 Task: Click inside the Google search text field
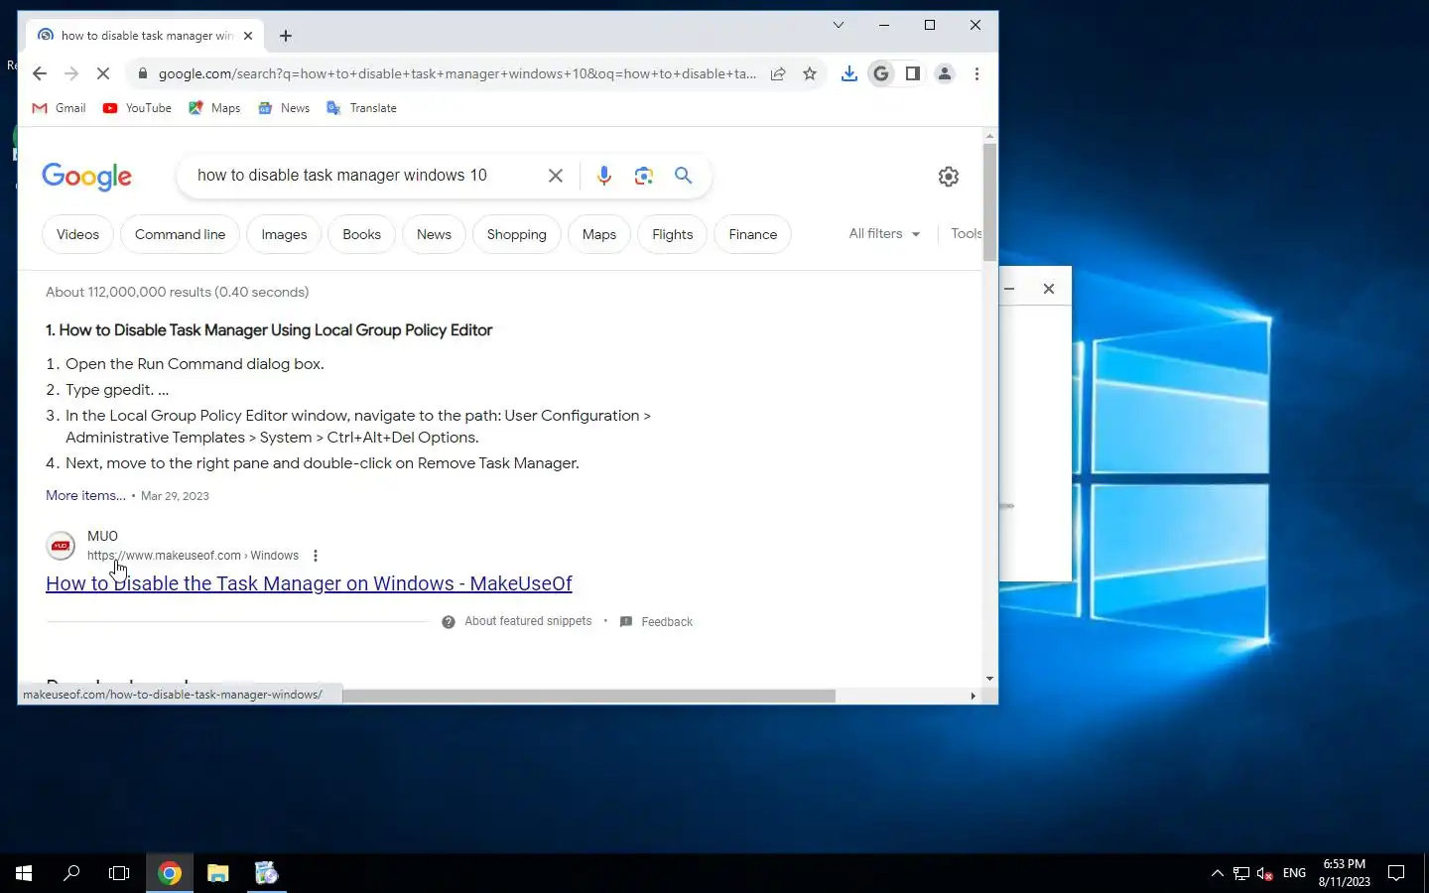pyautogui.click(x=367, y=176)
